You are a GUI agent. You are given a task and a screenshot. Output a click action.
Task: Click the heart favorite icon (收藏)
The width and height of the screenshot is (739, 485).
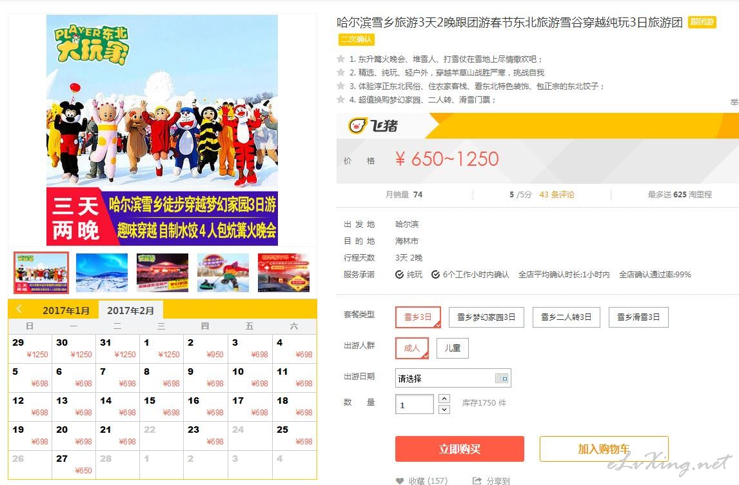point(400,480)
